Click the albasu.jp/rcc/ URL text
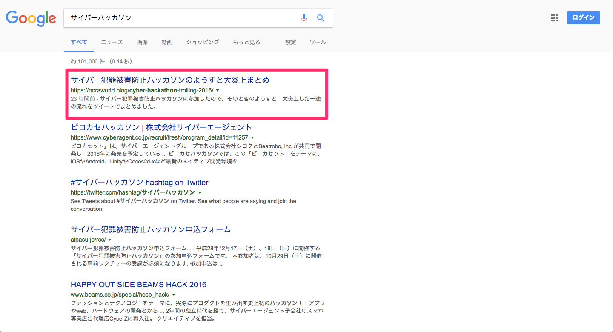 [88, 240]
